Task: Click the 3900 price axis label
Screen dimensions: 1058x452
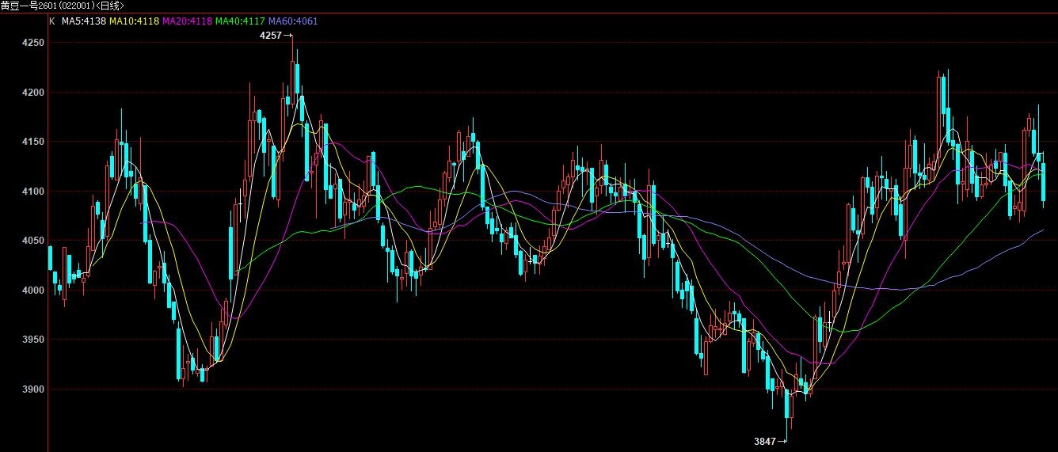Action: pyautogui.click(x=32, y=389)
